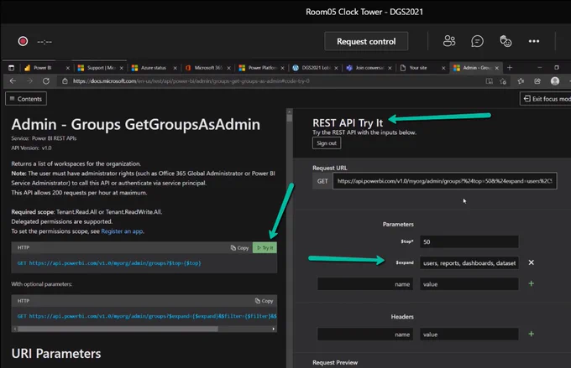This screenshot has height=368, width=571.
Task: Open the Contents panel button
Action: coord(26,99)
